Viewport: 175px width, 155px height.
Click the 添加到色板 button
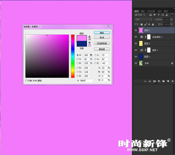click(102, 43)
